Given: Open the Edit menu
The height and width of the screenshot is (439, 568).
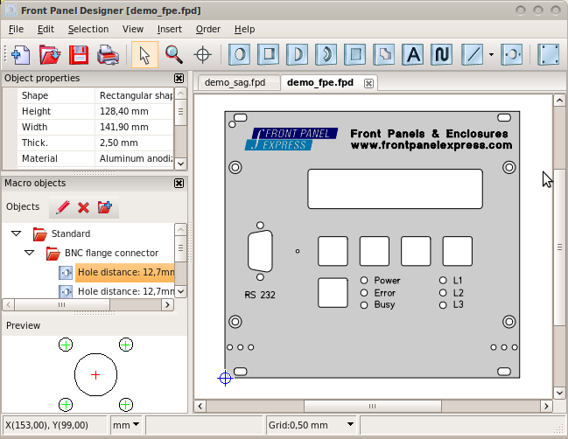Looking at the screenshot, I should point(46,29).
